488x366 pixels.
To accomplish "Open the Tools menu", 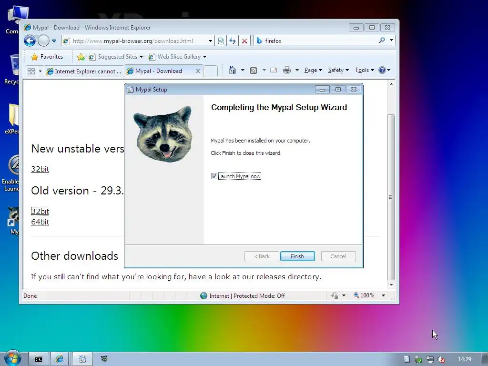I will tap(365, 70).
